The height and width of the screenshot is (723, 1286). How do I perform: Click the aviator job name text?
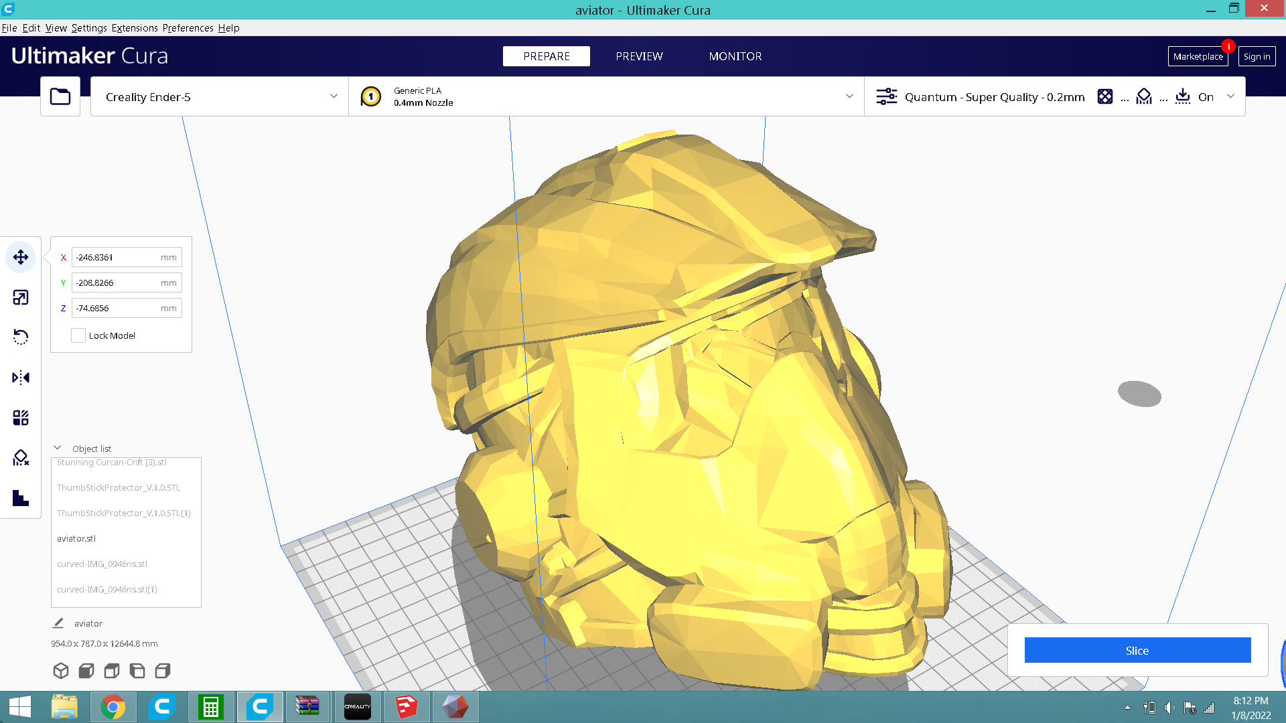pos(88,623)
